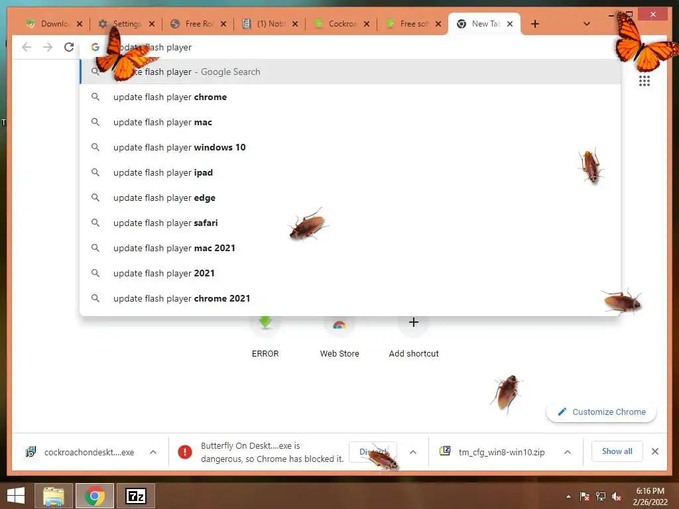Open File Explorer from the taskbar

click(x=53, y=496)
